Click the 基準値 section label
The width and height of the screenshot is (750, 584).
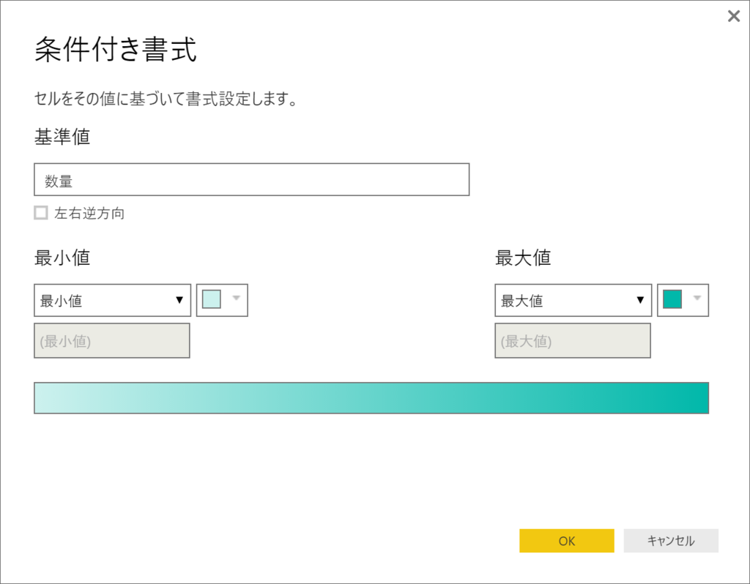tap(62, 137)
